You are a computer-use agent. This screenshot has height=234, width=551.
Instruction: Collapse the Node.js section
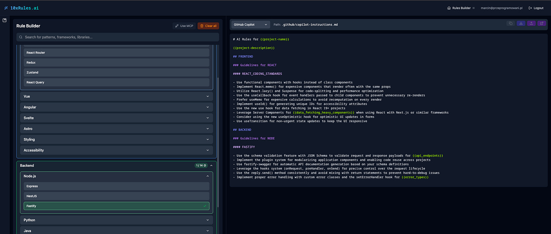point(117,176)
